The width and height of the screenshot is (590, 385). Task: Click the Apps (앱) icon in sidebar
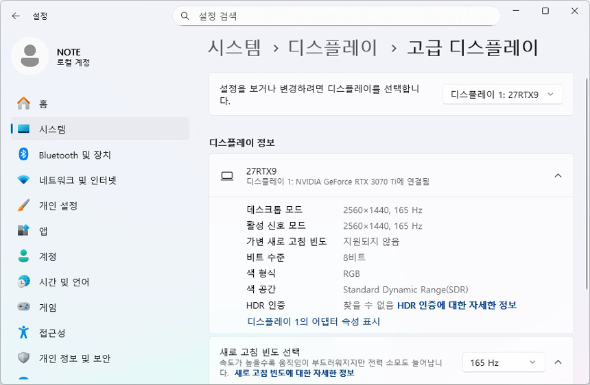[24, 231]
